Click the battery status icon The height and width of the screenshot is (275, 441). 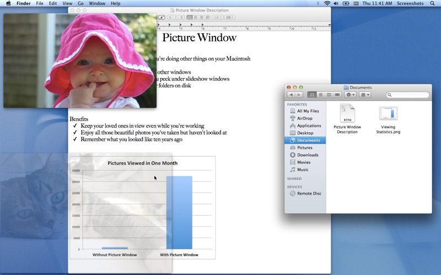346,3
